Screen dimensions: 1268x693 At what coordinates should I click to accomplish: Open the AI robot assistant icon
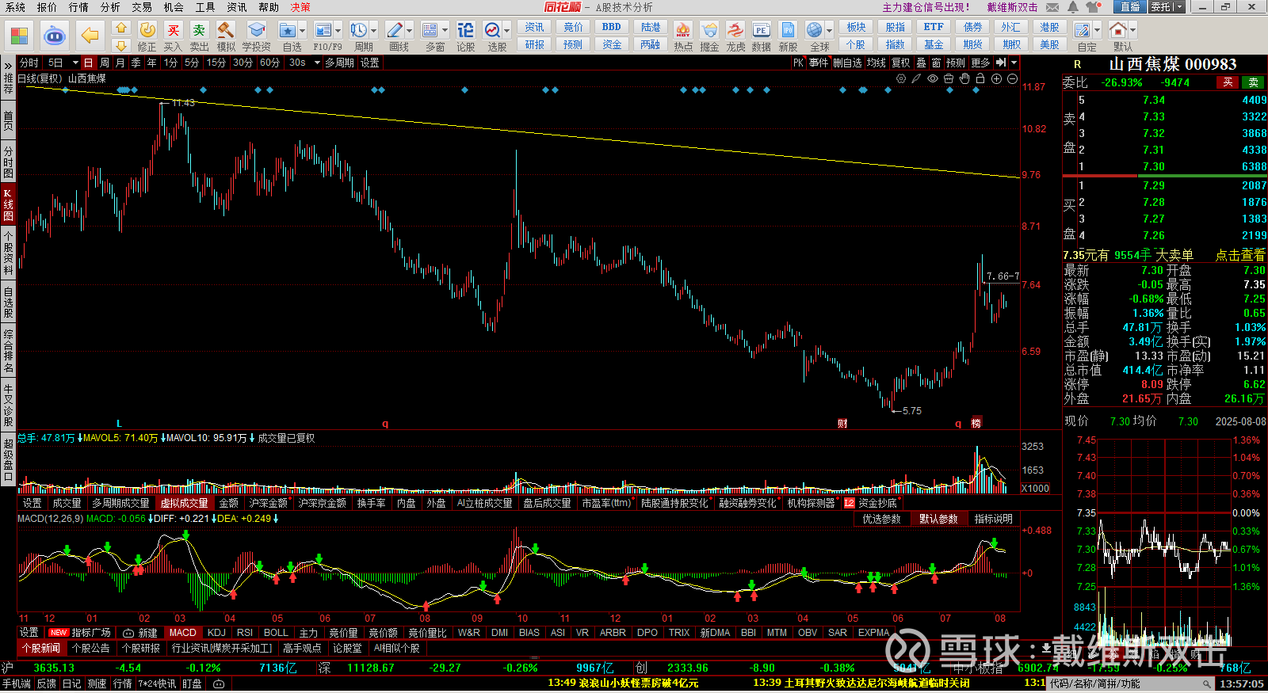54,36
